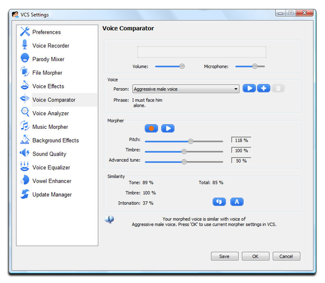This screenshot has width=325, height=283.
Task: Click the Voice Effects lips icon
Action: [24, 85]
